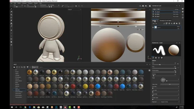The height and width of the screenshot is (109, 194).
Task: Open the Mode menu
Action: pyautogui.click(x=19, y=3)
